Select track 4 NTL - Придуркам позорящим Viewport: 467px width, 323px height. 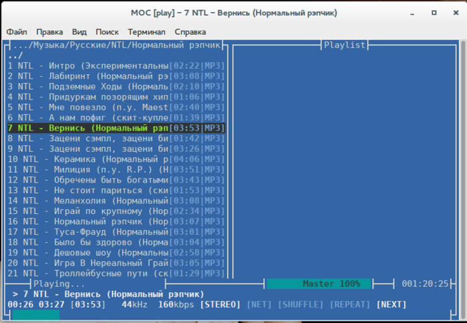coord(116,97)
